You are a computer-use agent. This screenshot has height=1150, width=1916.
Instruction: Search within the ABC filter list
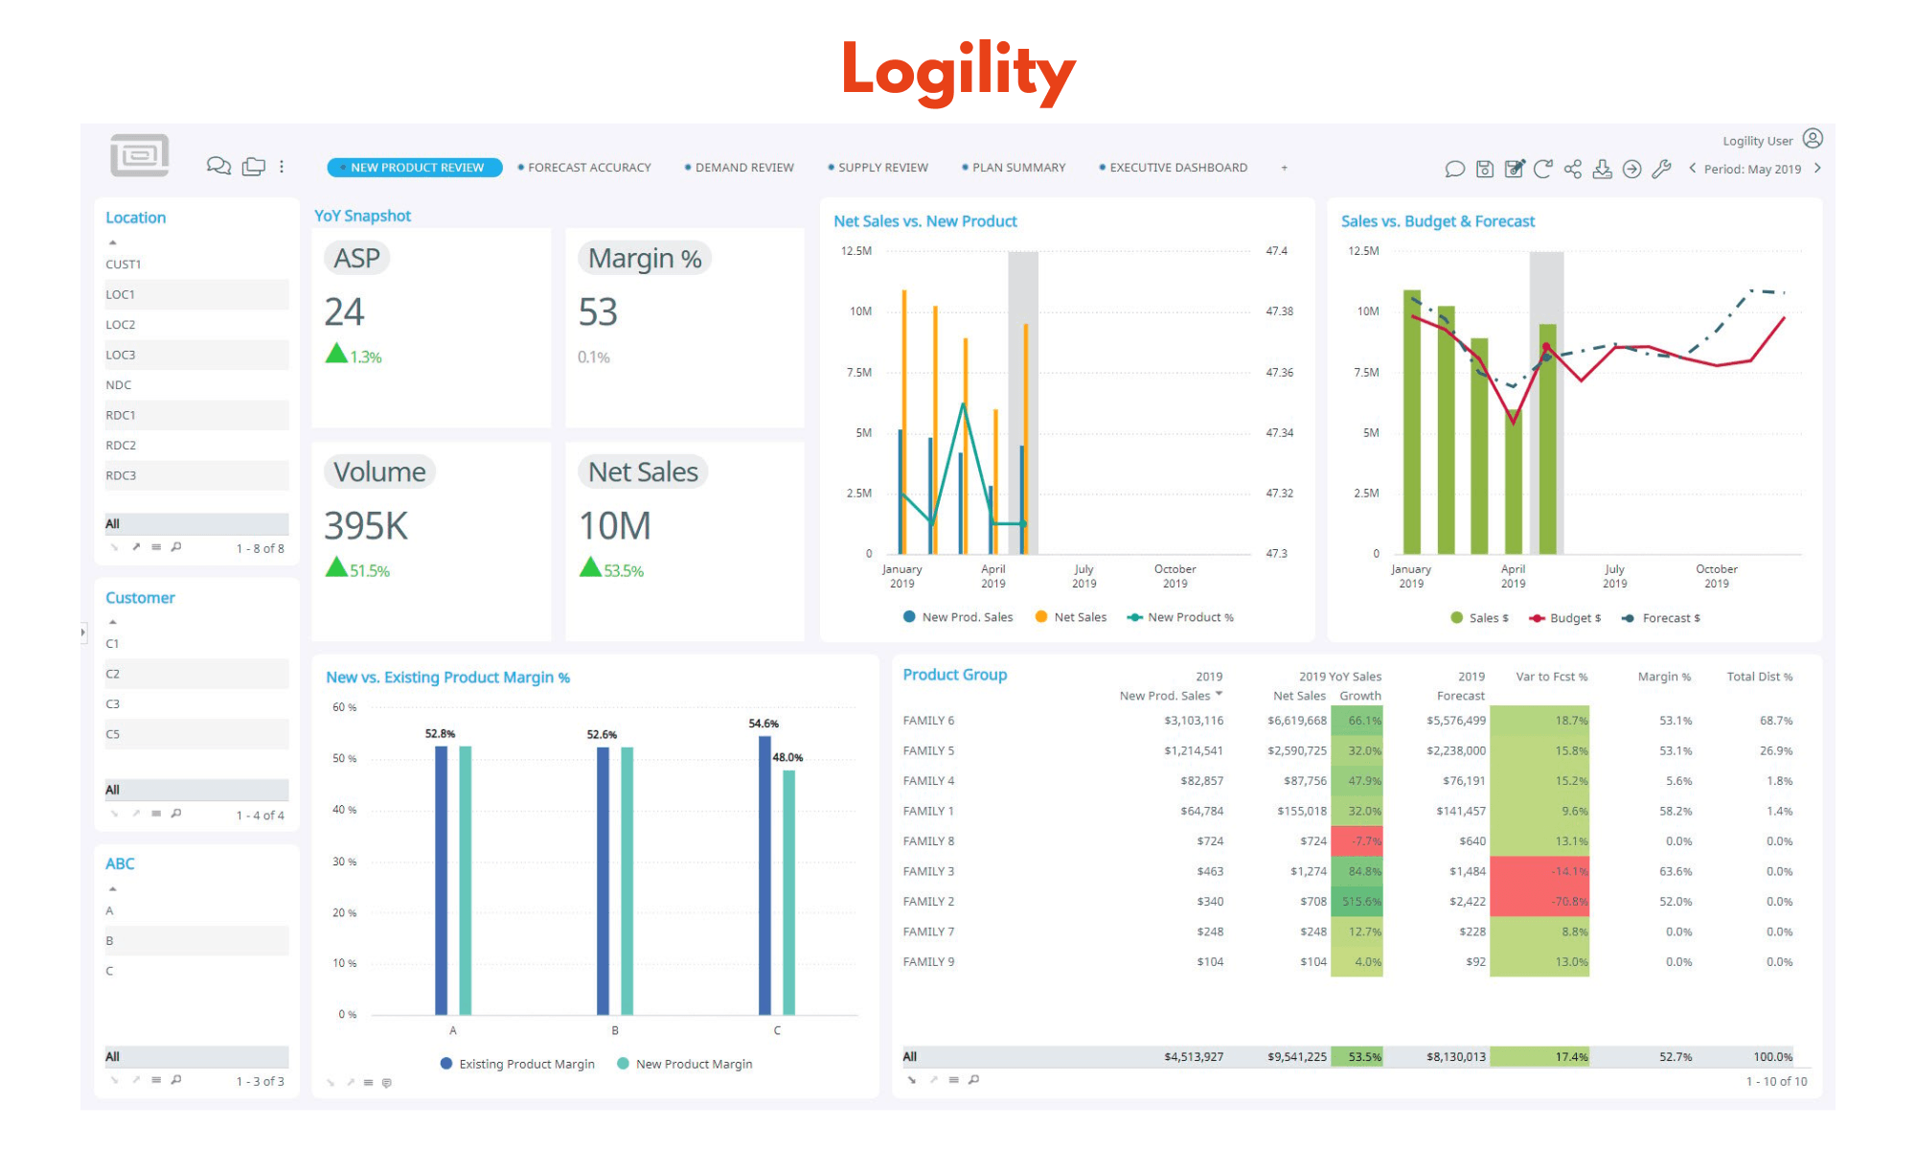point(176,1080)
